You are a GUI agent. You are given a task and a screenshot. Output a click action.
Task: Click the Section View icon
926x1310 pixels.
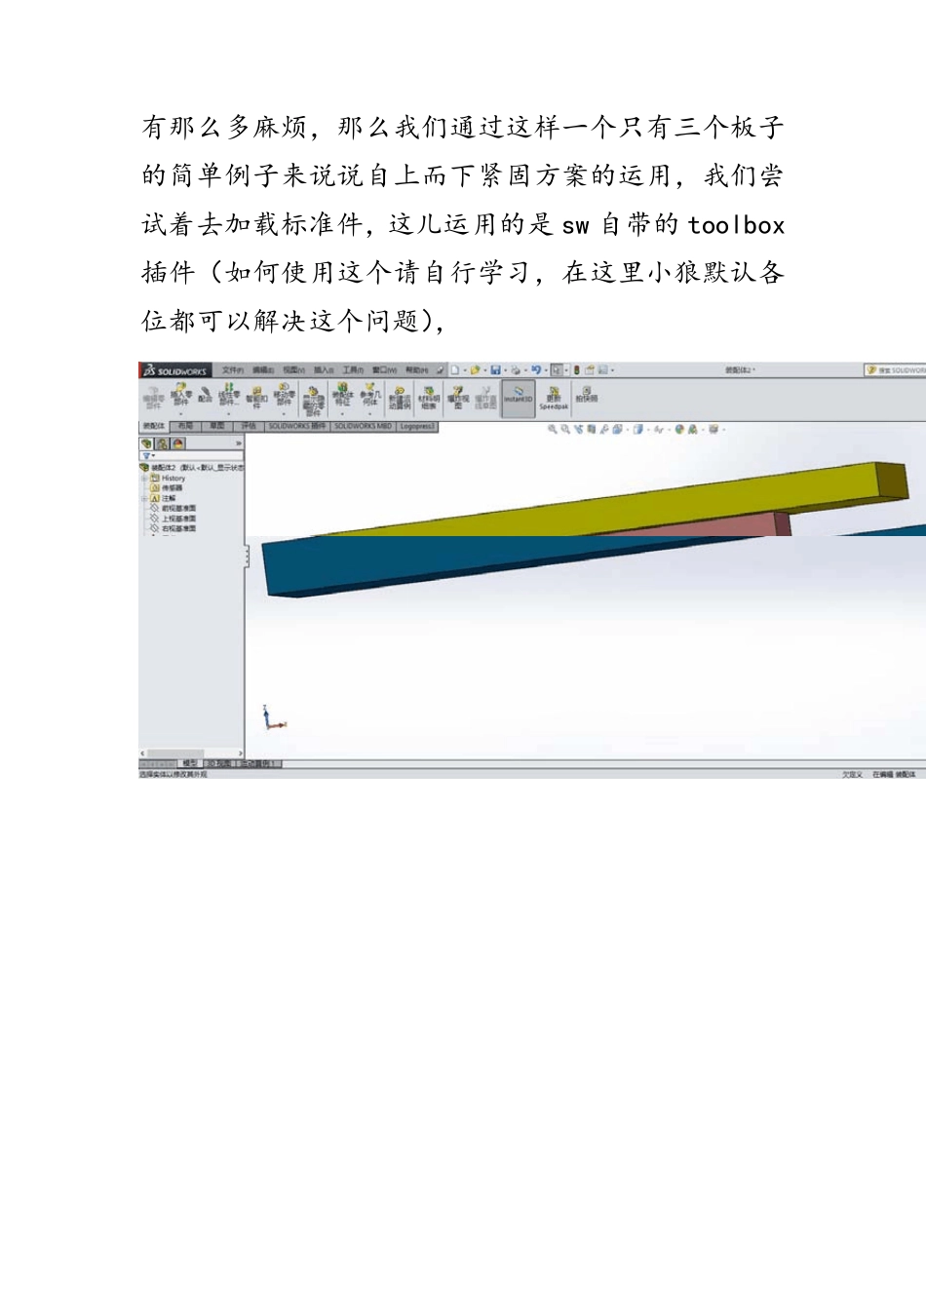point(591,429)
